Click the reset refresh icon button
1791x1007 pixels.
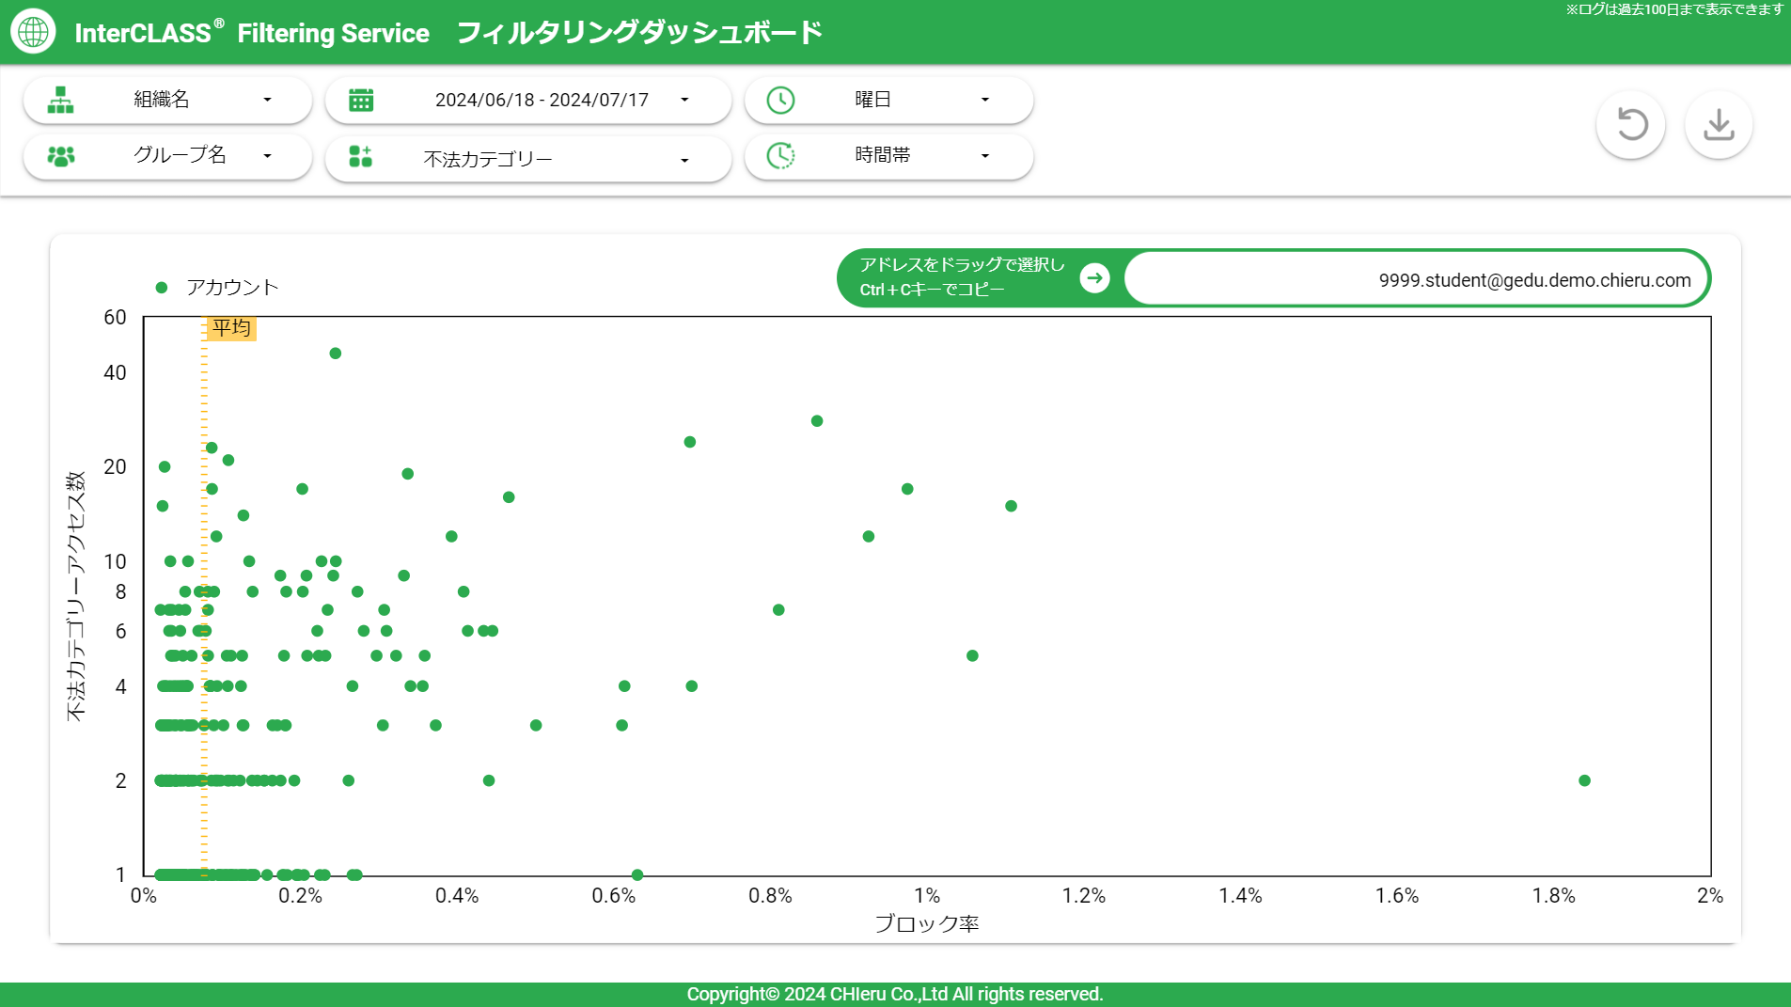(1631, 124)
